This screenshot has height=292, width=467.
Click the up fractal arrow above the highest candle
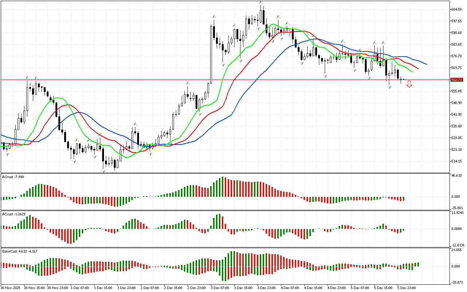coord(260,3)
